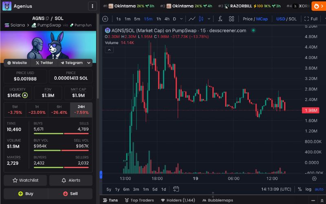Select the candlestick chart type icon

201,19
